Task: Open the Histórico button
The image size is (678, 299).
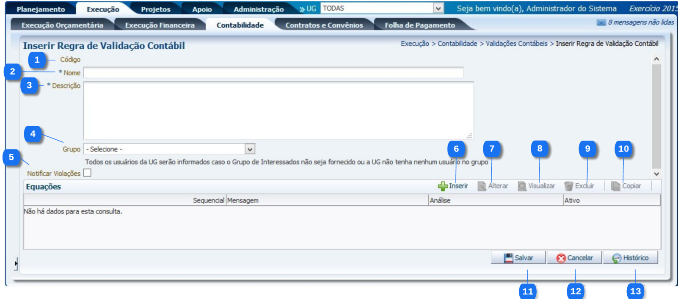Action: click(x=630, y=258)
